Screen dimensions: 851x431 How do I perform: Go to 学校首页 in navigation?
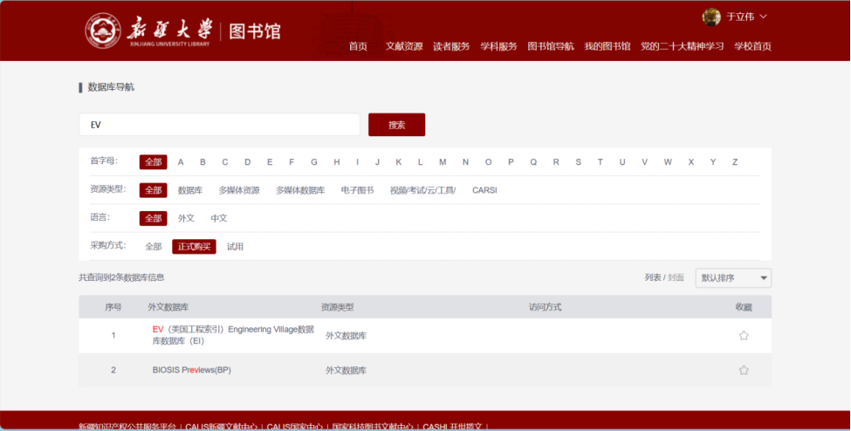(x=752, y=46)
